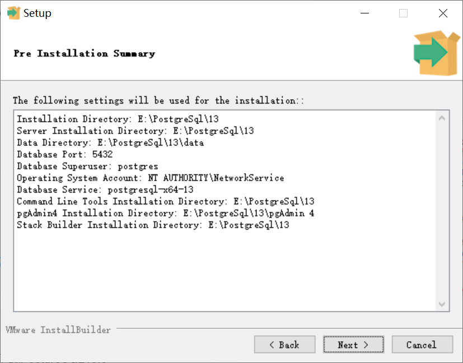The image size is (463, 363).
Task: Go Back to previous installer page
Action: [284, 345]
